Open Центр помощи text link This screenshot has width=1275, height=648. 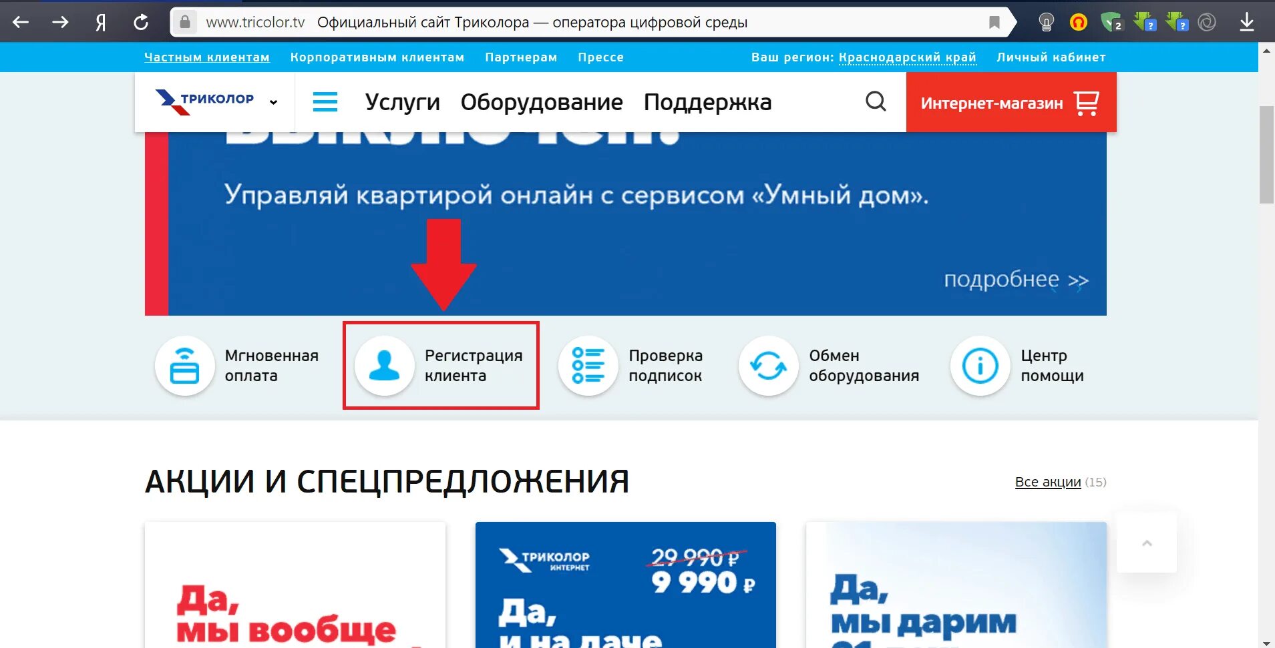coord(1052,366)
